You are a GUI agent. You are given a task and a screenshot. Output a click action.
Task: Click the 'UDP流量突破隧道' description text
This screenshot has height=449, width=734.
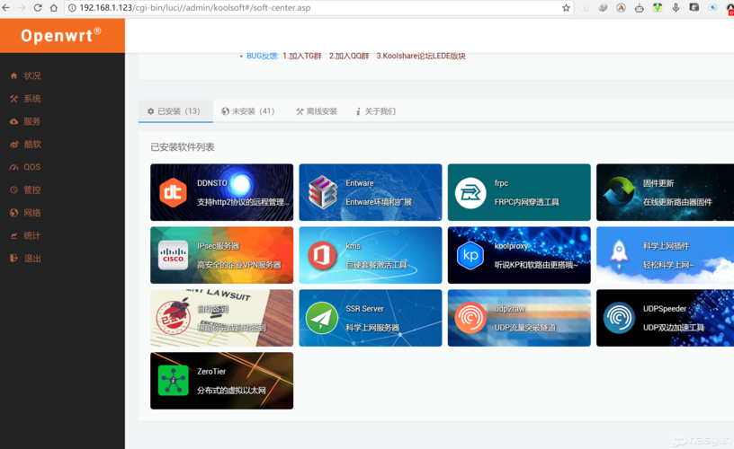coord(524,328)
